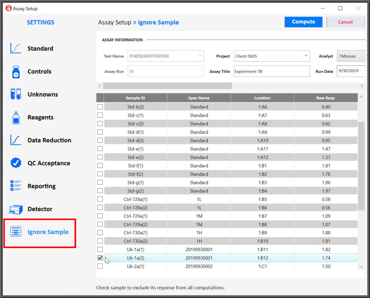Click into the Assay Title input field
Image resolution: width=370 pixels, height=298 pixels.
(x=272, y=71)
